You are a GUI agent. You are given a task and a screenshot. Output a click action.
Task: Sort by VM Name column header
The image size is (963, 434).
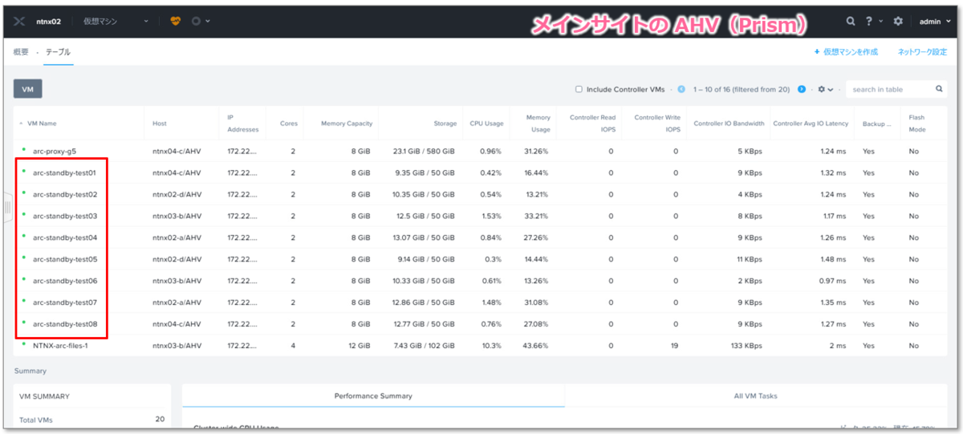coord(42,124)
